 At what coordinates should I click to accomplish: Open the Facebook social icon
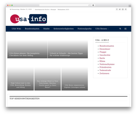pos(117,9)
